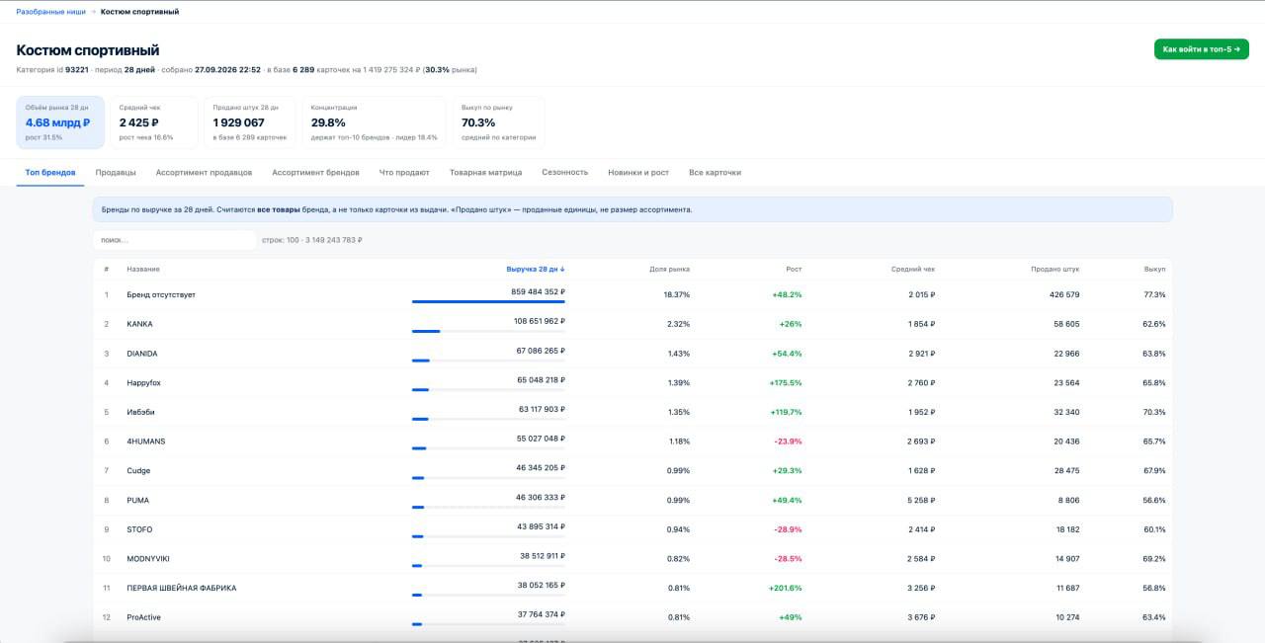The image size is (1265, 643).
Task: Click the Как войти в топ-5 button
Action: point(1201,48)
